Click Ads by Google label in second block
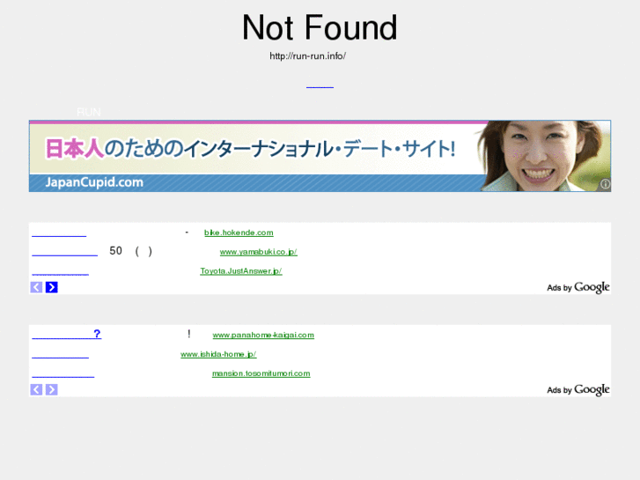640x480 pixels. (x=578, y=390)
